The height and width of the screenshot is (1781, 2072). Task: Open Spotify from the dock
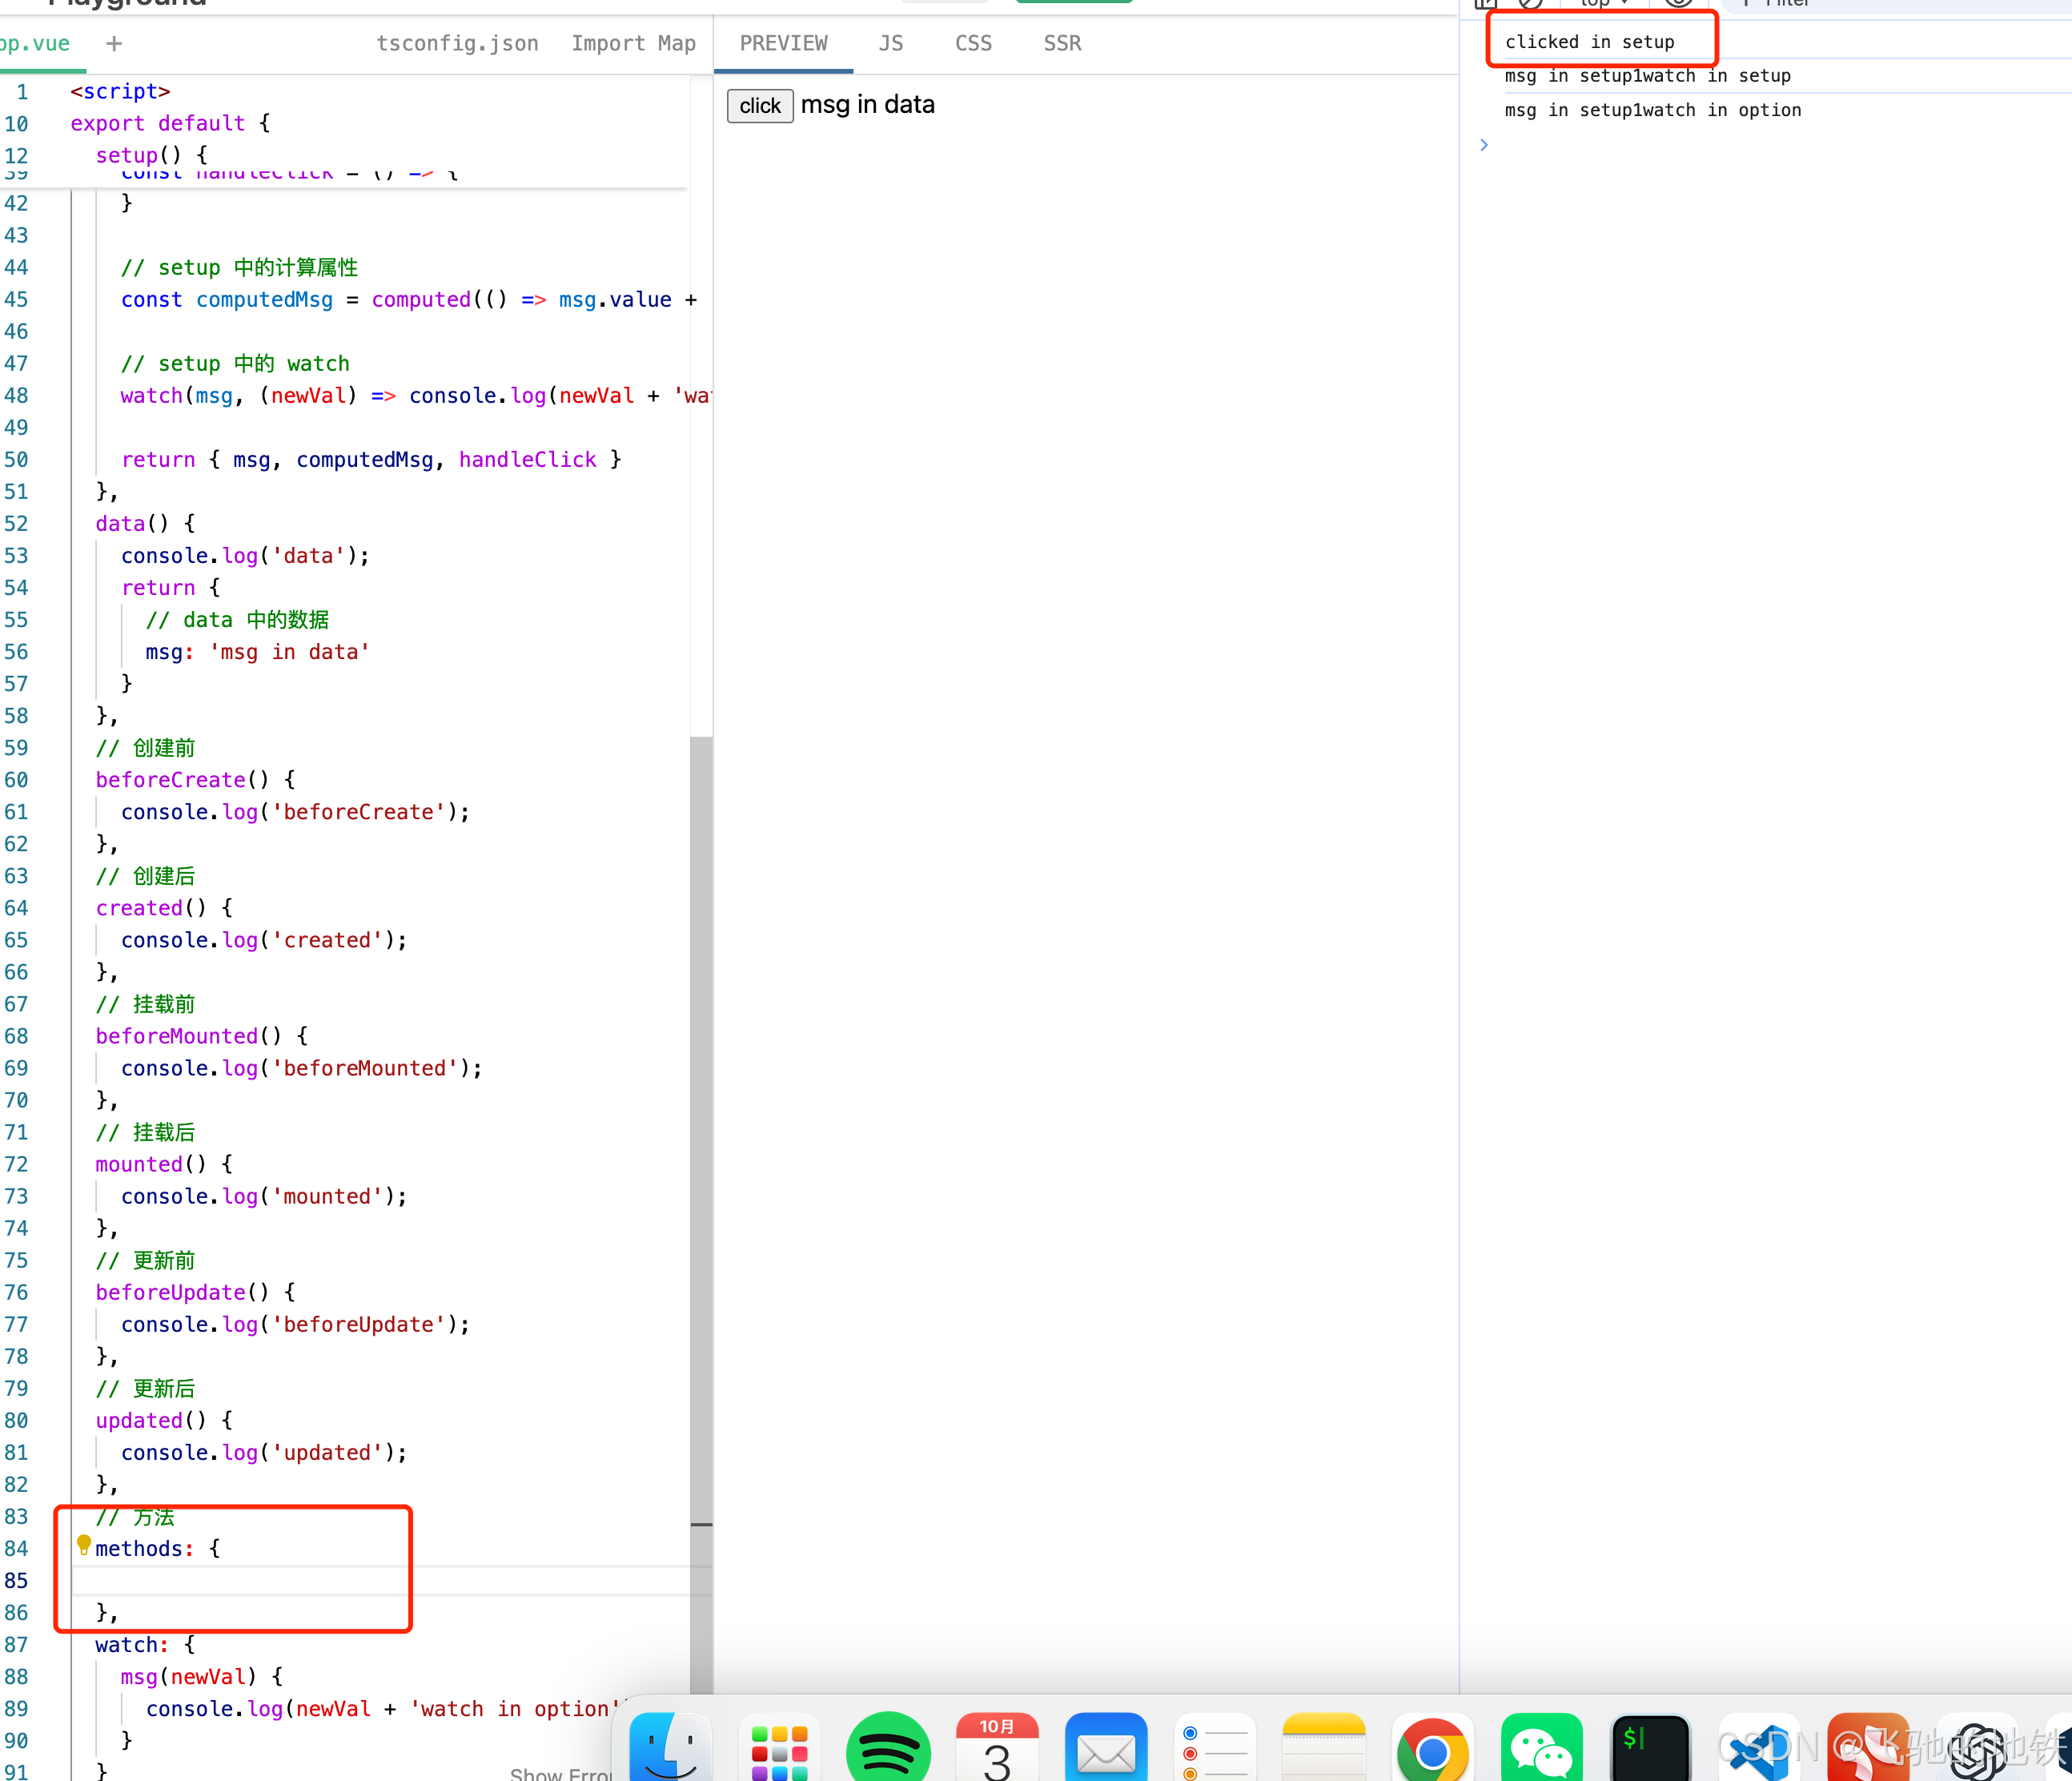pyautogui.click(x=888, y=1750)
